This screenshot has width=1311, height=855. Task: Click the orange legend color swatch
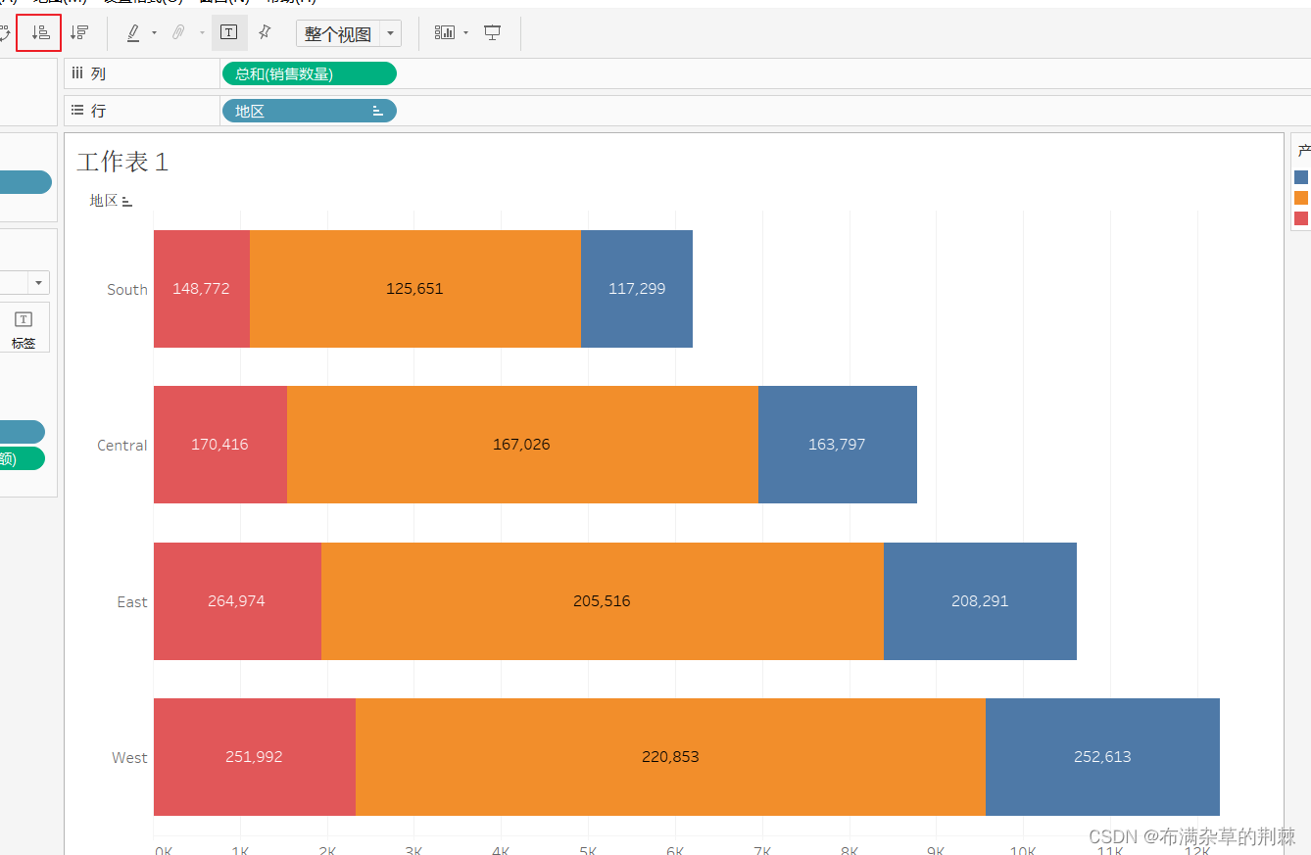[x=1301, y=198]
